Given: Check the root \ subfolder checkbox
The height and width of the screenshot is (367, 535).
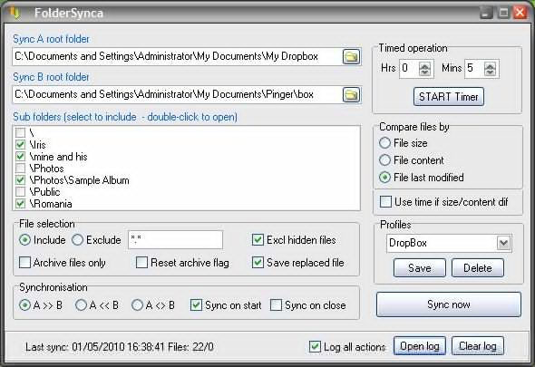Looking at the screenshot, I should point(21,132).
